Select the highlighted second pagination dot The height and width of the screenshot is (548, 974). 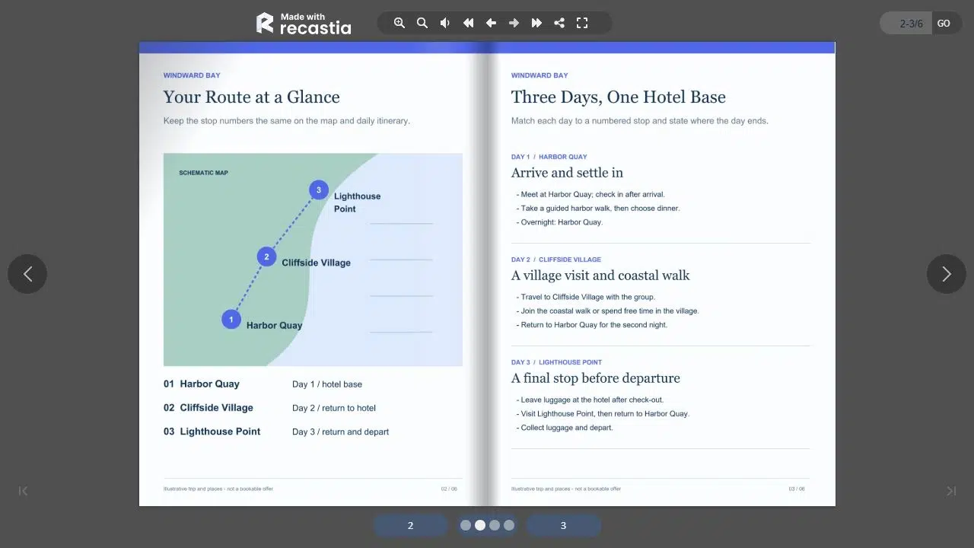(480, 525)
